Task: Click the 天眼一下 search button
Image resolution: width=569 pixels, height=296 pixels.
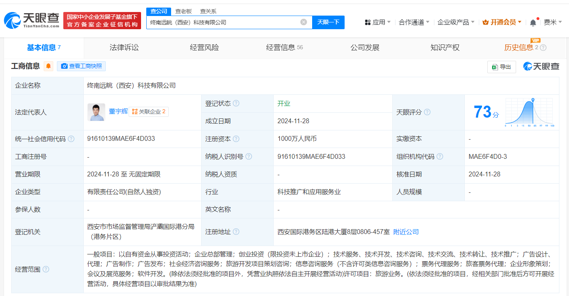Action: tap(328, 22)
